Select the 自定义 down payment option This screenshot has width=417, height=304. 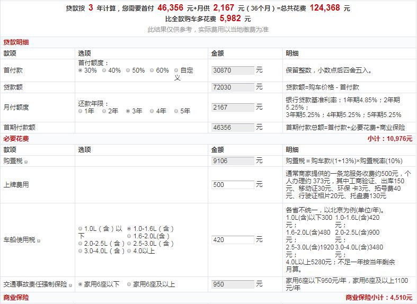coord(176,70)
